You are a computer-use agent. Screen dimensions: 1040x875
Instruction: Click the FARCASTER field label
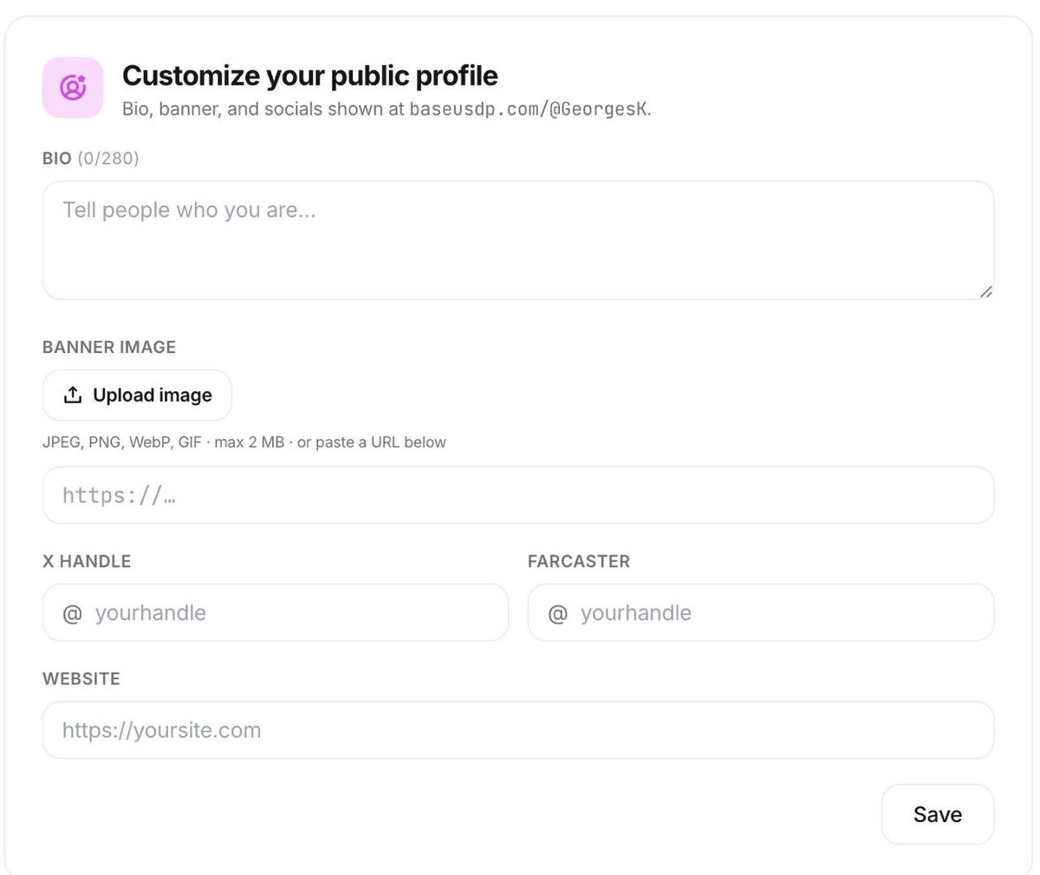579,561
